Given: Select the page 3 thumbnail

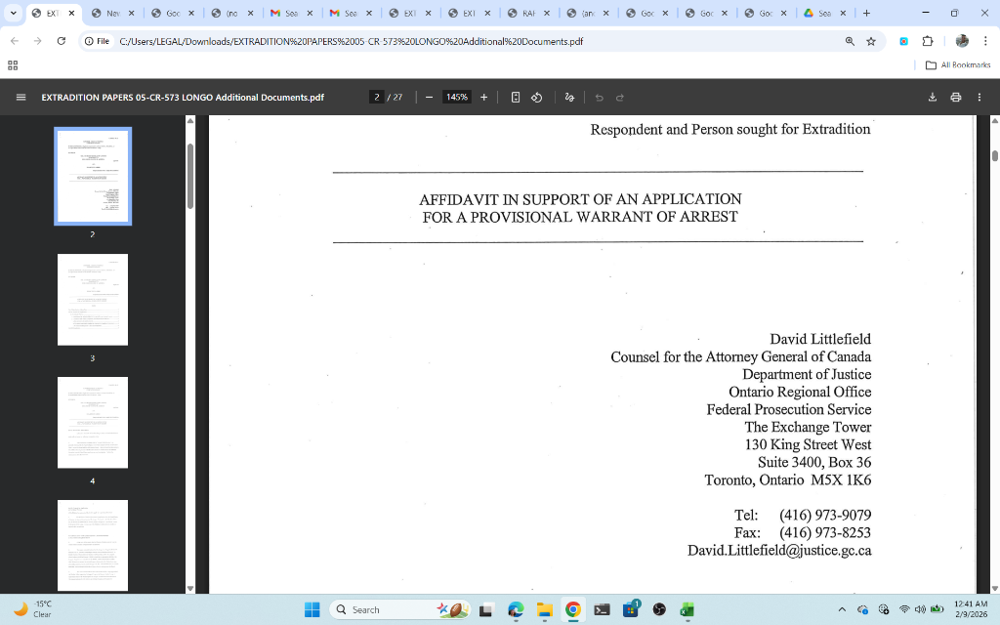Looking at the screenshot, I should (x=93, y=300).
